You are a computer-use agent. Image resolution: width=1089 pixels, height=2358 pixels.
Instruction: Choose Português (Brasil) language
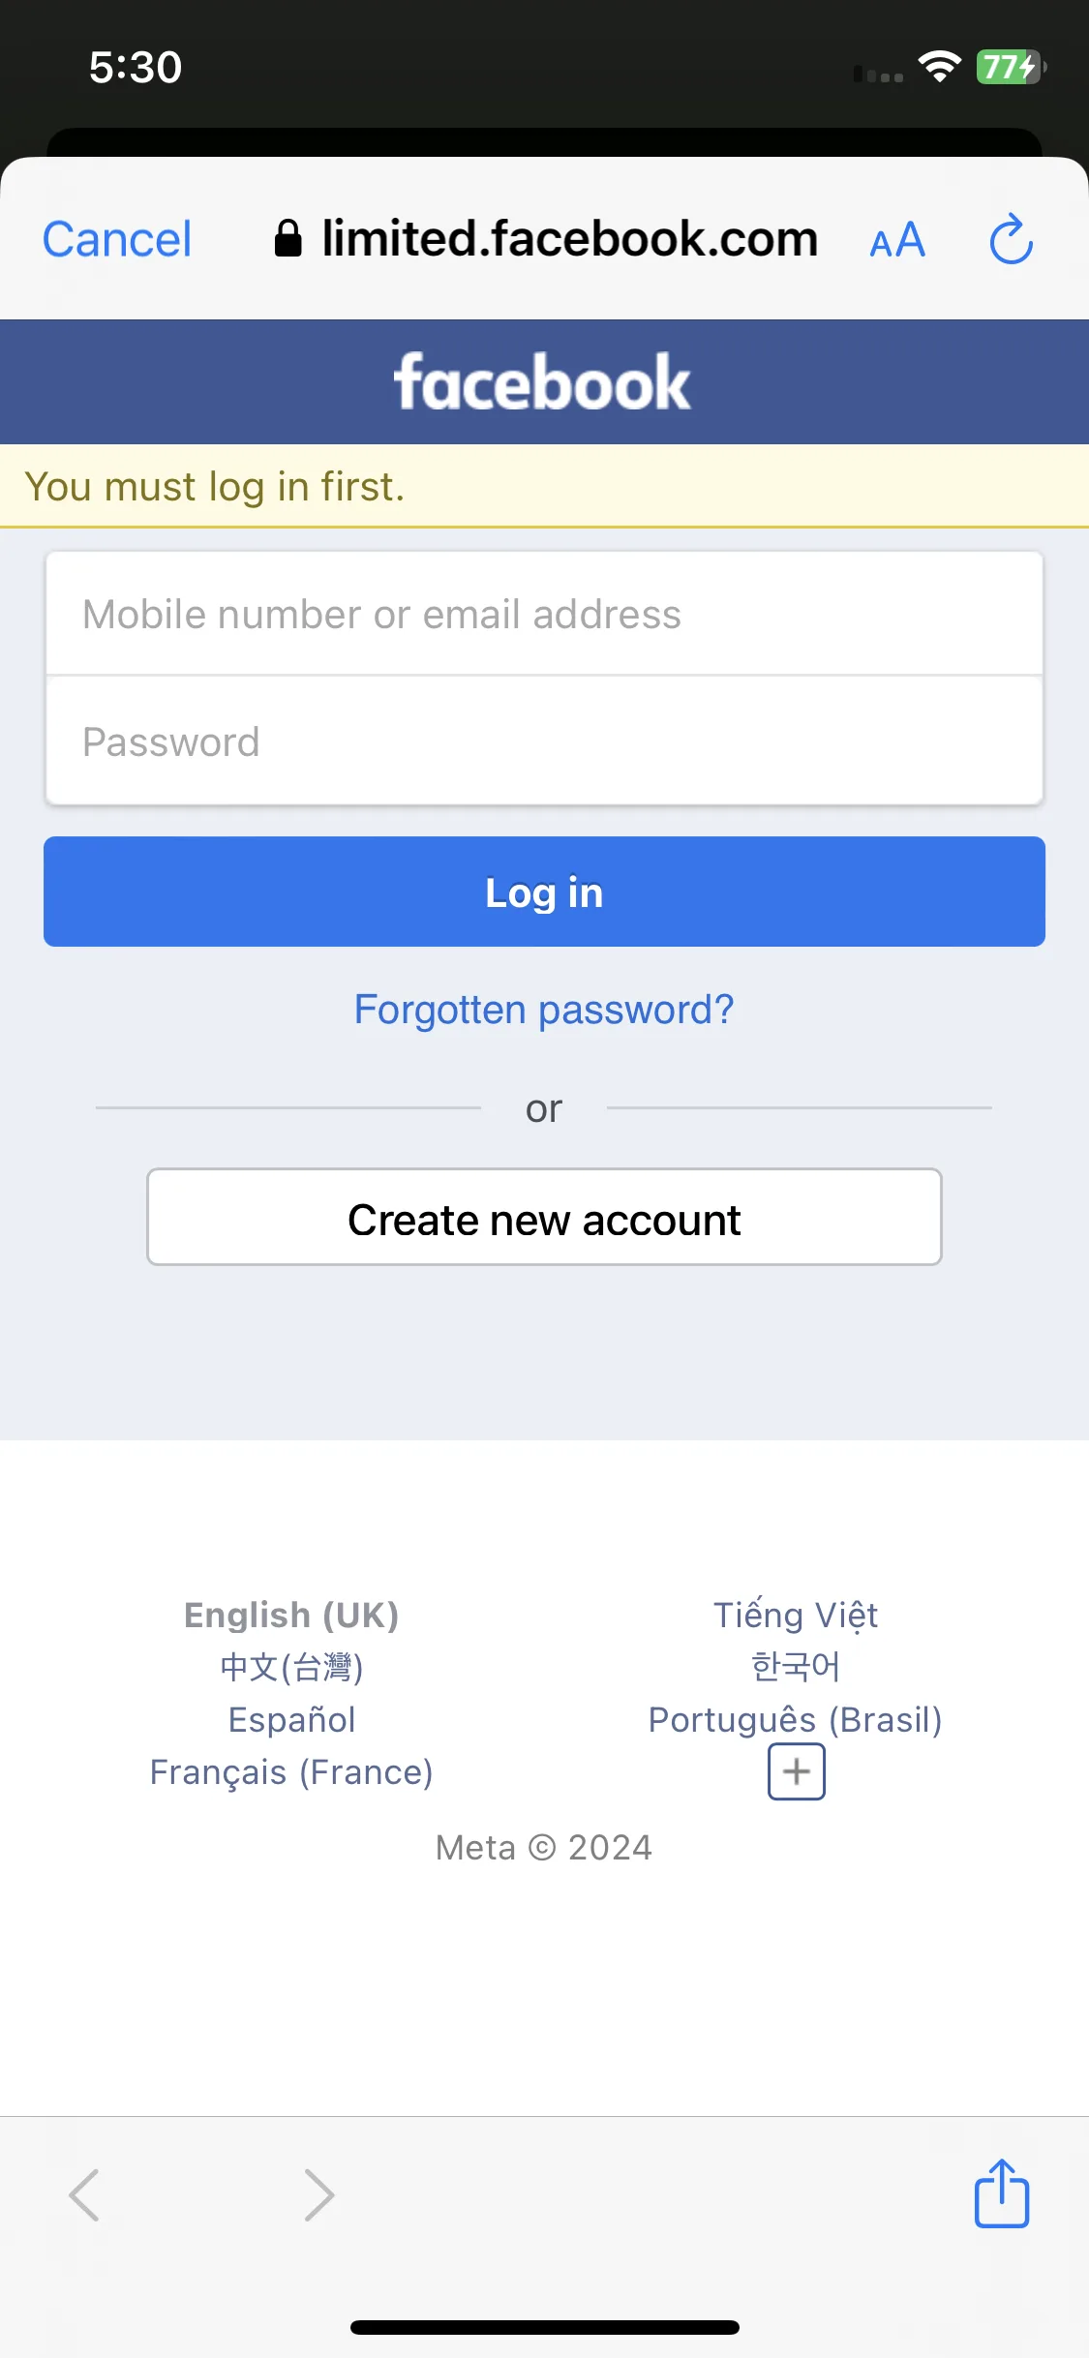tap(796, 1719)
